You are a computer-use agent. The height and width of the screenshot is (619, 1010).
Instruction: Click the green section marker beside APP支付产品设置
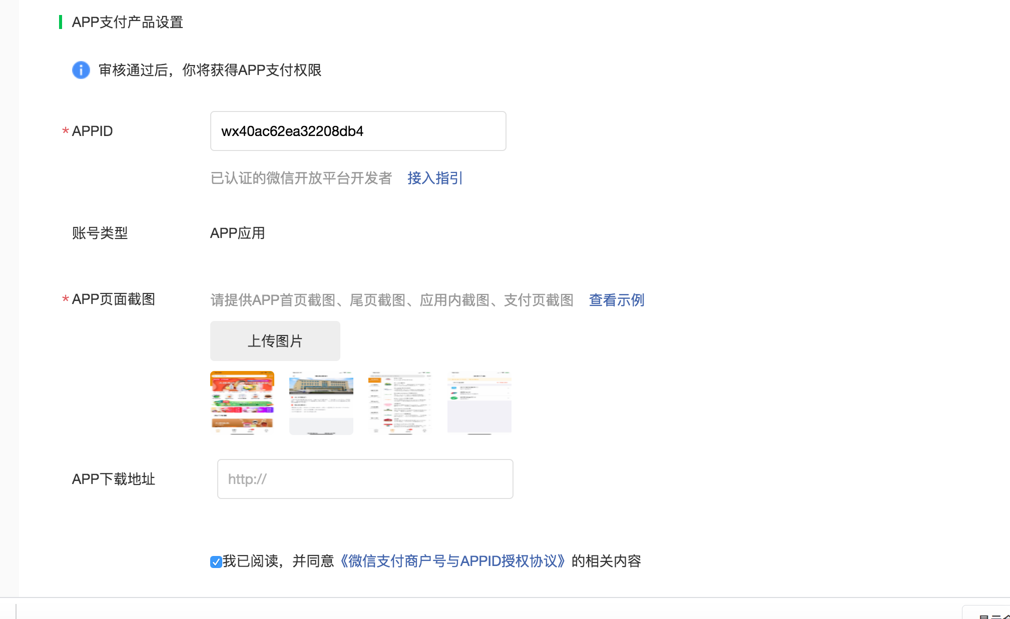61,22
